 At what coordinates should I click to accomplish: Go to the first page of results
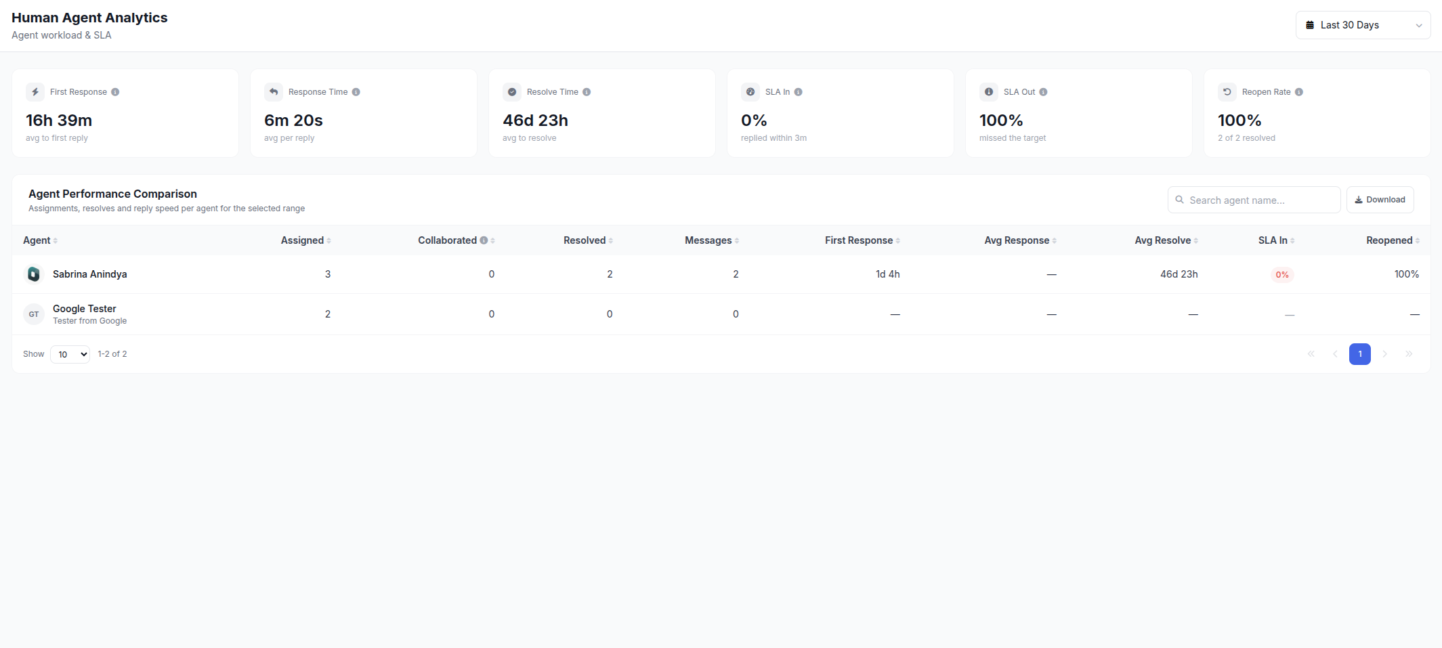pos(1311,354)
